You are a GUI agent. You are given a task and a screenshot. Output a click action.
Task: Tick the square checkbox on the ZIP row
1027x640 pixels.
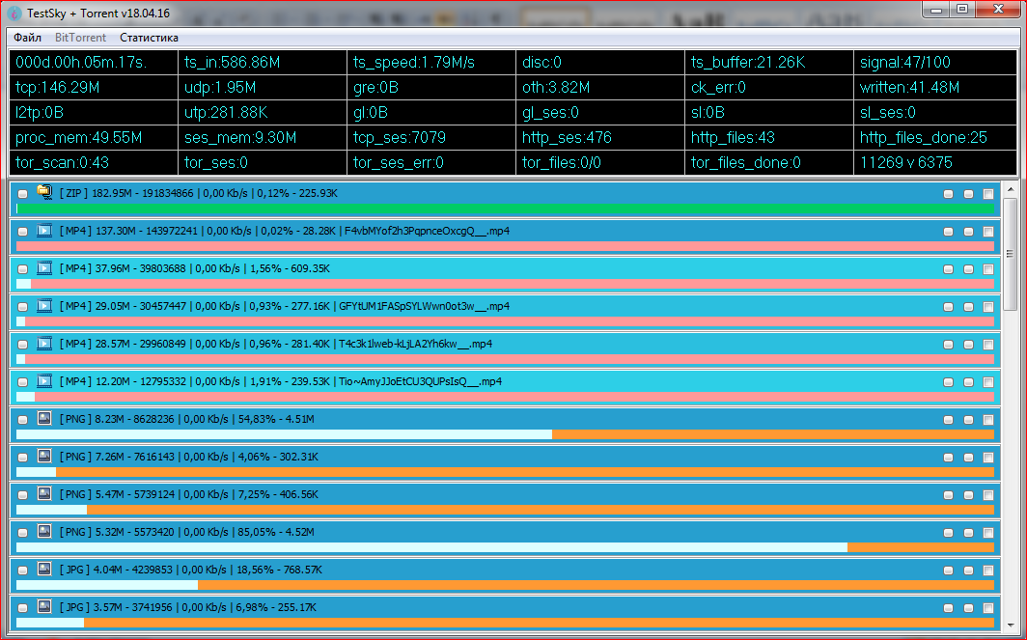987,194
